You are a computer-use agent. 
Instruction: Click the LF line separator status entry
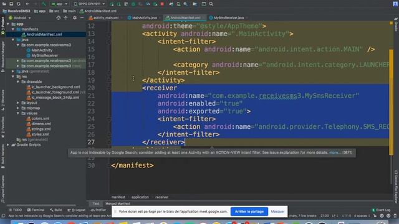coord(335,216)
